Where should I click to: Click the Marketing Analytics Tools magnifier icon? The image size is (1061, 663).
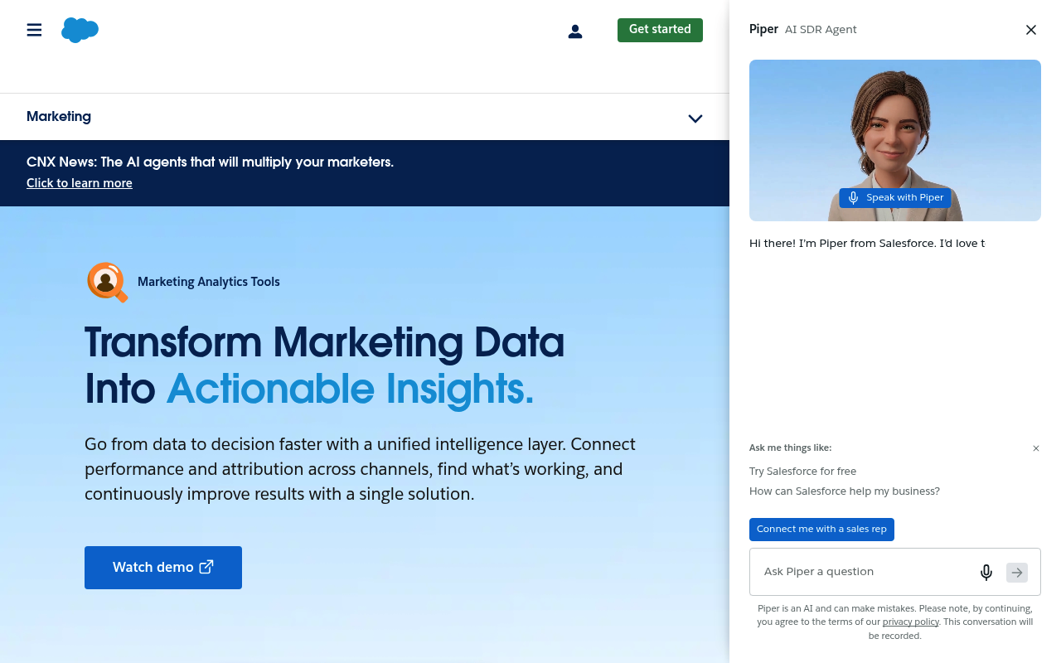pyautogui.click(x=107, y=282)
